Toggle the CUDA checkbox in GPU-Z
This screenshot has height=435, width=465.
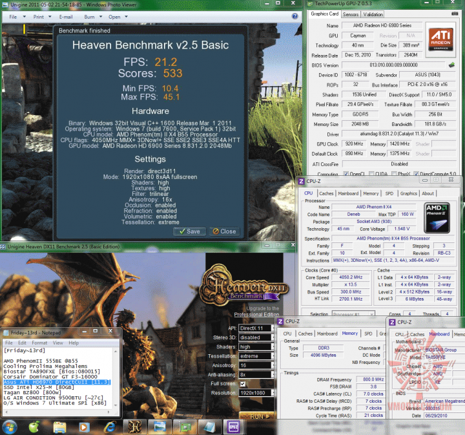371,174
